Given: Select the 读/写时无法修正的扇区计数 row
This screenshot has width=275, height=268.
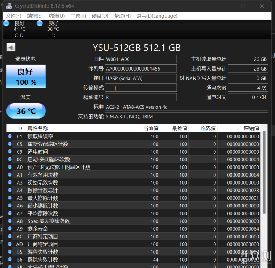Looking at the screenshot, I should pos(133,167).
